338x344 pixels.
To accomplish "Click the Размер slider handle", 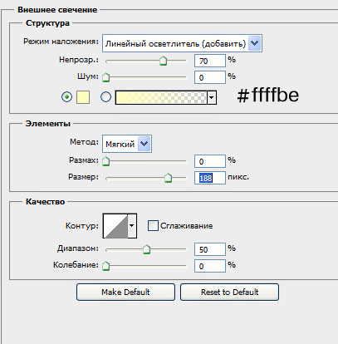I will pyautogui.click(x=168, y=178).
